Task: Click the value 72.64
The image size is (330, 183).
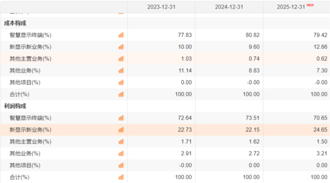Action: (x=185, y=118)
